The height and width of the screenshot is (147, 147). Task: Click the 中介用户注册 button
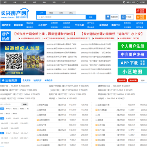click(x=132, y=55)
